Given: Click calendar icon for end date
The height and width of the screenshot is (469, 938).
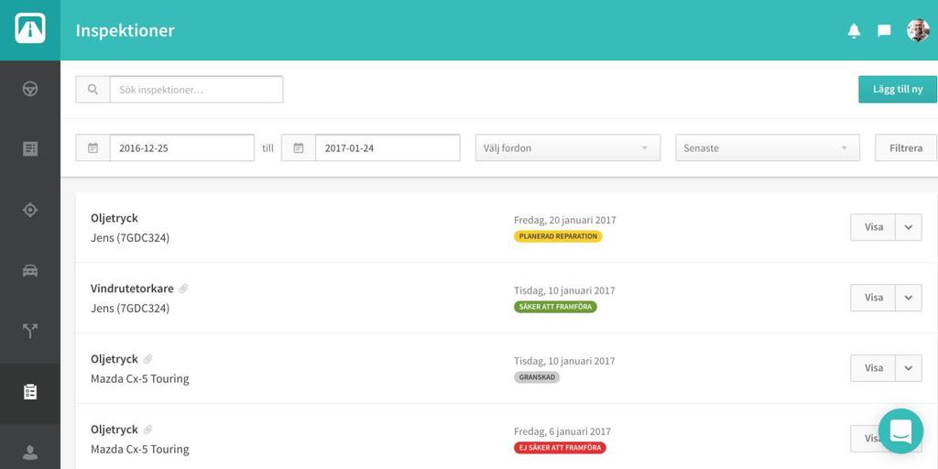Looking at the screenshot, I should 299,147.
